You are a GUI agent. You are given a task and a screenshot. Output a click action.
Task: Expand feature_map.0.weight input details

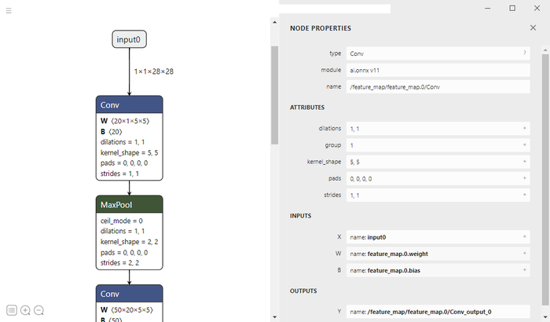(524, 254)
